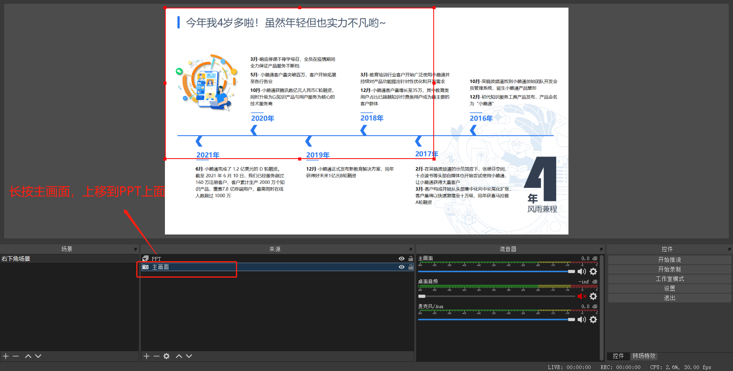Undock the 控件 panel

point(730,249)
